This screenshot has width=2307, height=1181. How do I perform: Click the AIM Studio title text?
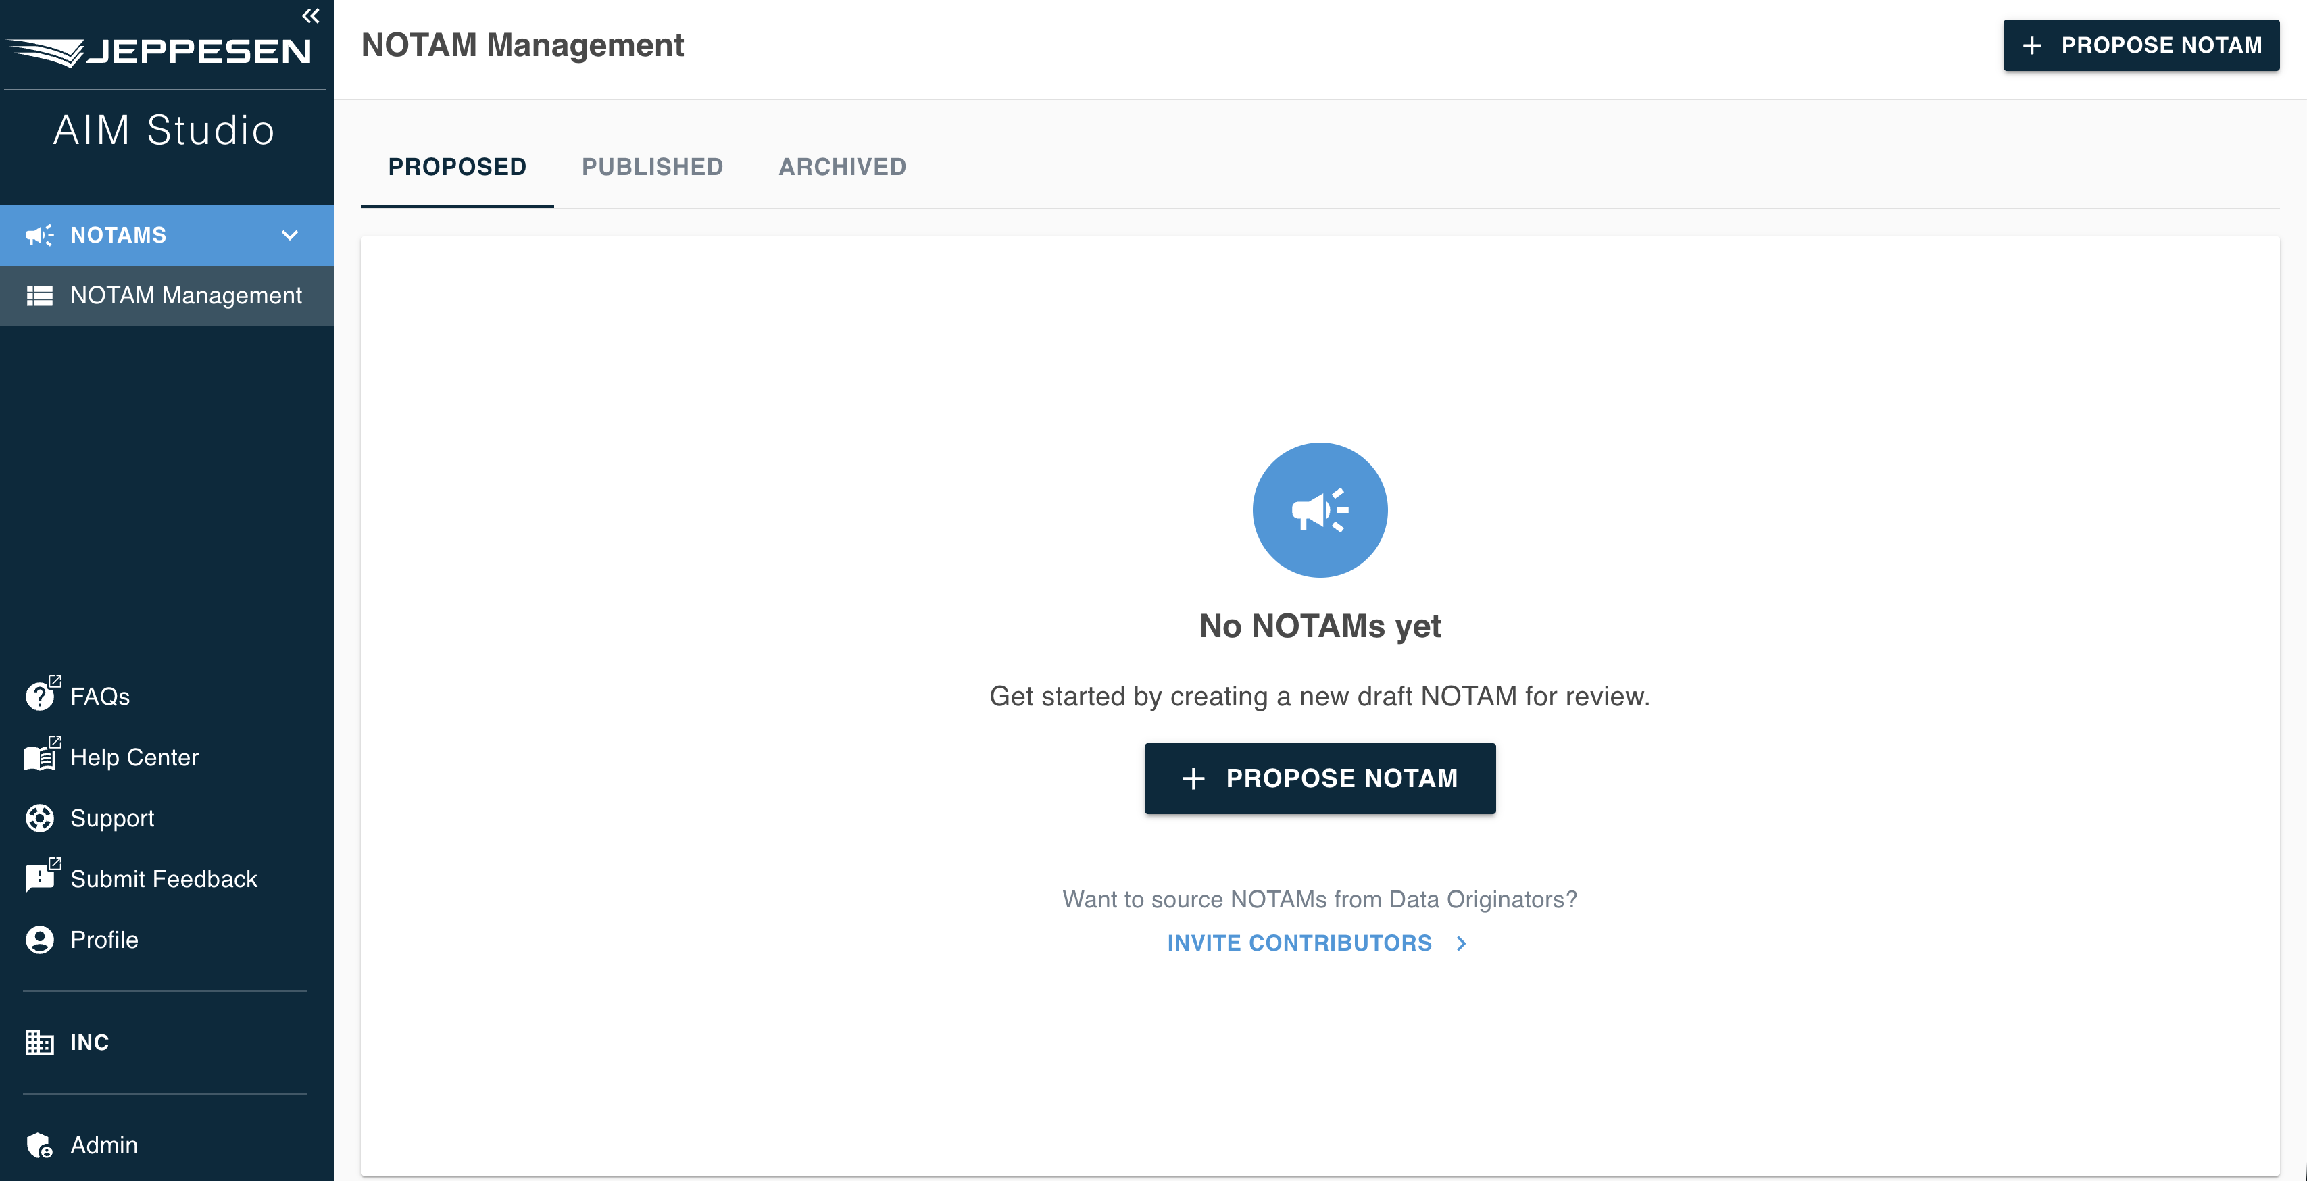(164, 130)
